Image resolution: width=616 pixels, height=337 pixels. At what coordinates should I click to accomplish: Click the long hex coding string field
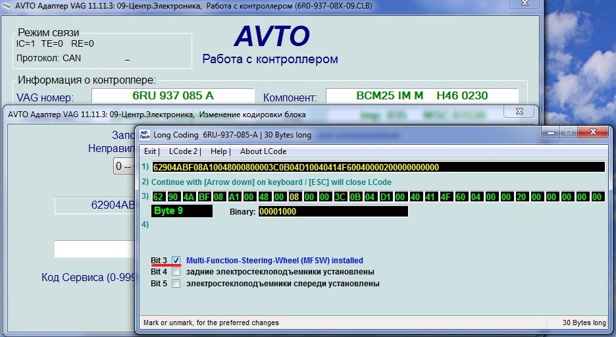(x=377, y=167)
